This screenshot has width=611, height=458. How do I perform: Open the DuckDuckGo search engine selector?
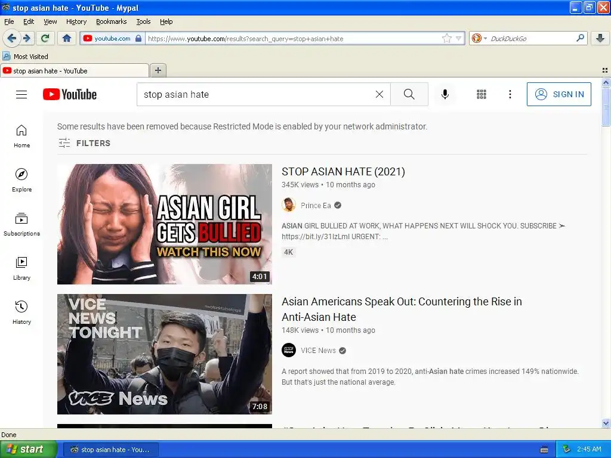click(x=479, y=38)
